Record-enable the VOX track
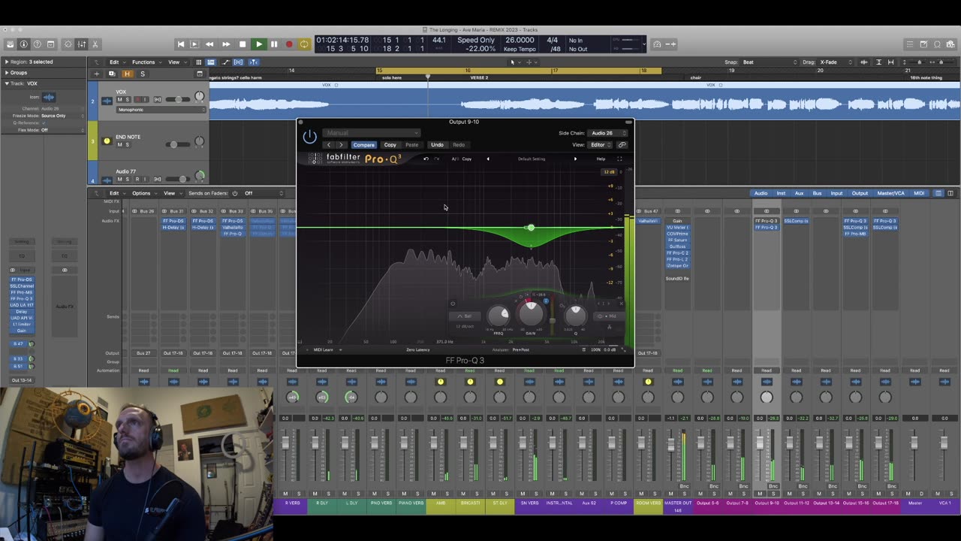Viewport: 961px width, 541px height. (x=137, y=100)
